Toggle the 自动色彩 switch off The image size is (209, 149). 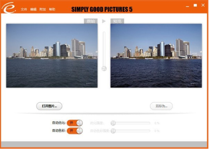[75, 131]
